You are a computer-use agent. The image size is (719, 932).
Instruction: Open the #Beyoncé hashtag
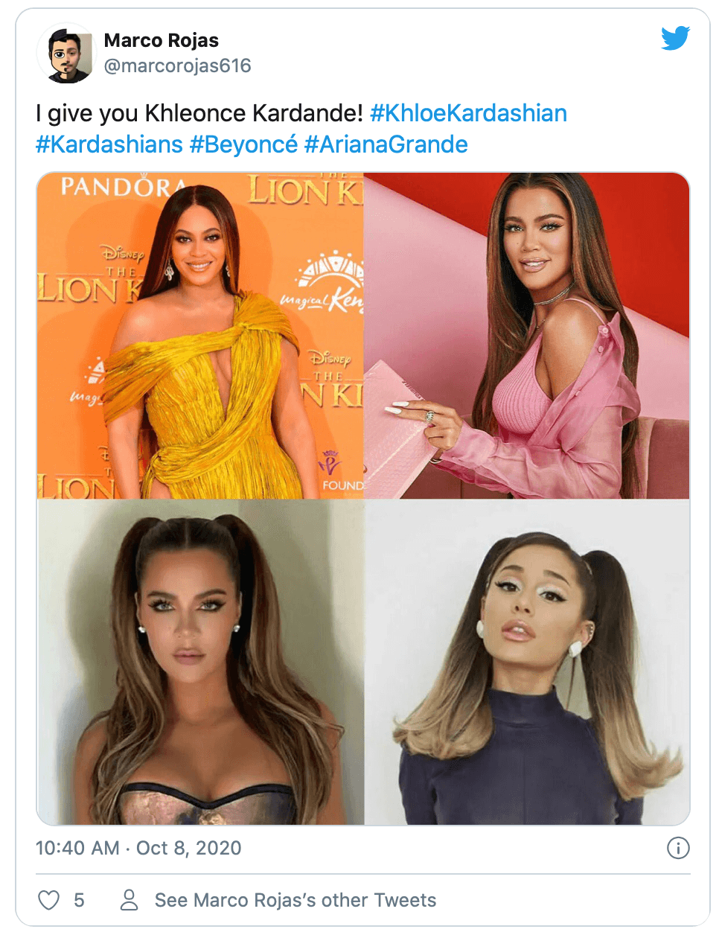pos(243,144)
